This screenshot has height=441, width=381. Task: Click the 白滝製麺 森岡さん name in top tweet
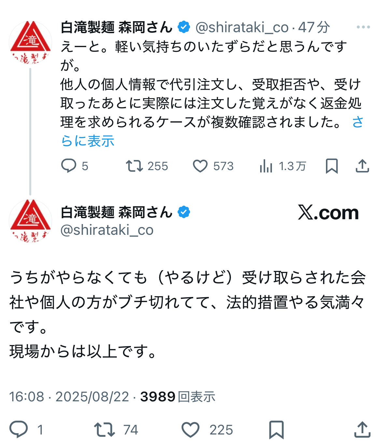coord(117,27)
